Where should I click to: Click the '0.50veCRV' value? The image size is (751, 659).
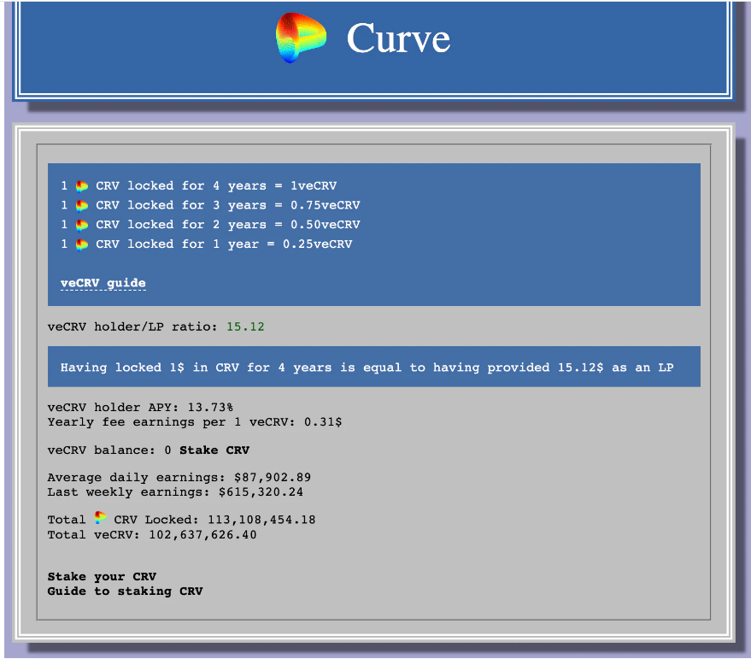coord(326,225)
